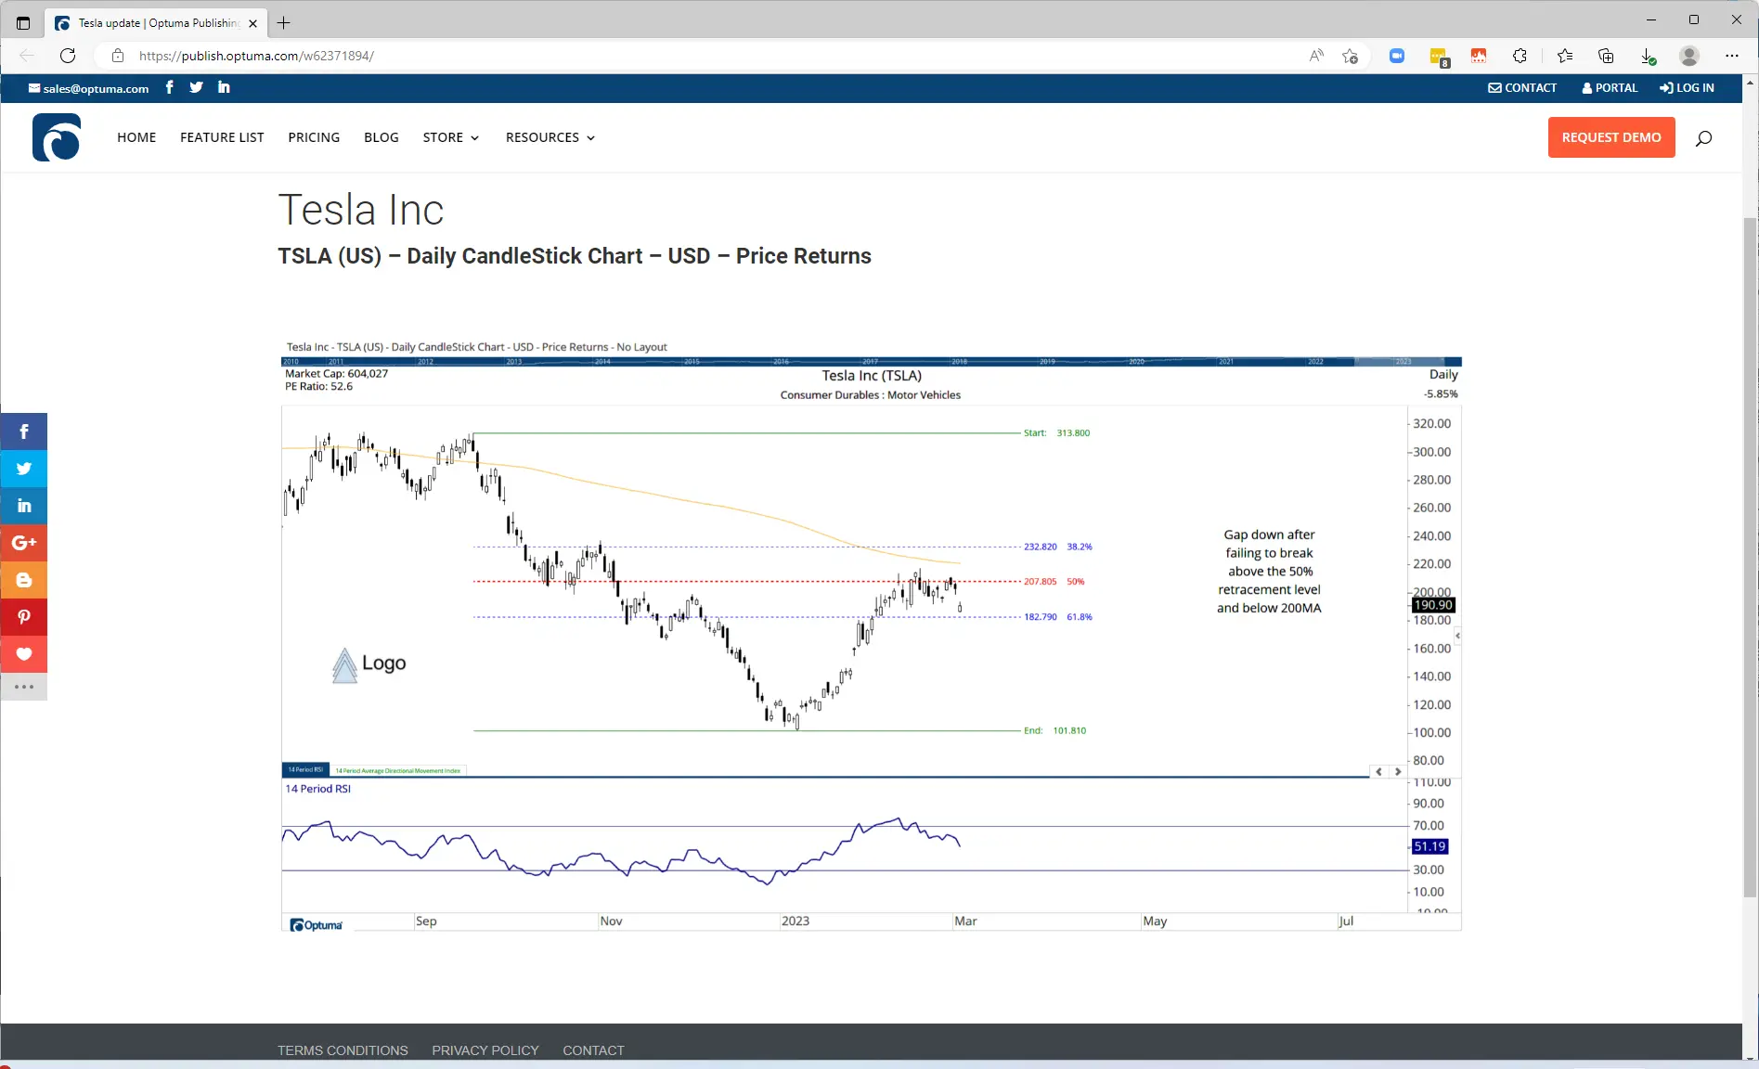Open browser collections icon
Screen dimensions: 1759x1069
click(1606, 56)
